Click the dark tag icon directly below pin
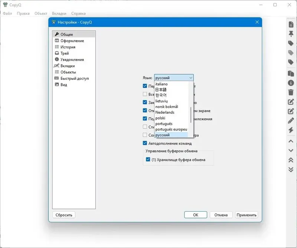The image size is (297, 248). coord(291,43)
